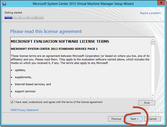Click the license text scrollbar thumb
Image resolution: width=167 pixels, height=127 pixels.
coord(153,43)
